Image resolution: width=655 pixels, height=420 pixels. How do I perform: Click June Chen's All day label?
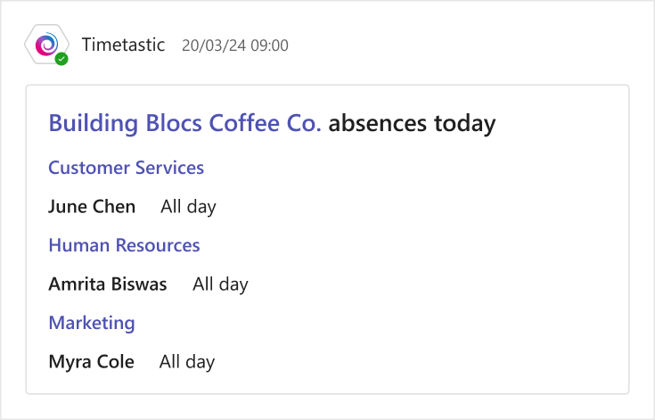188,207
